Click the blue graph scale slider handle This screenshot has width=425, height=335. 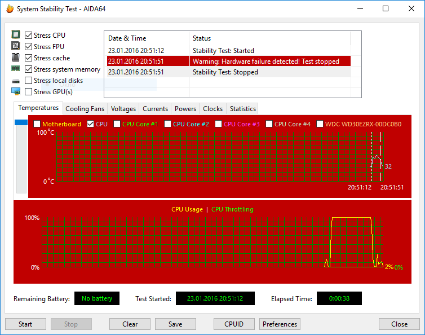(x=21, y=122)
